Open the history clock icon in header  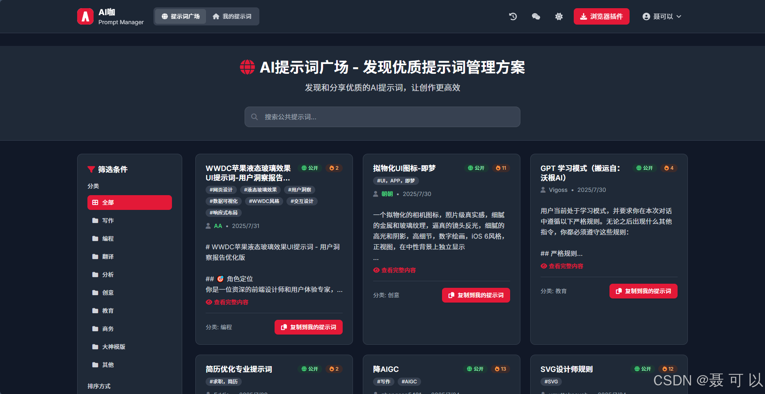(513, 16)
